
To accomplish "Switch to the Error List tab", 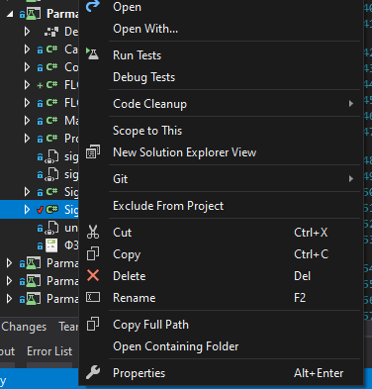I will point(49,351).
